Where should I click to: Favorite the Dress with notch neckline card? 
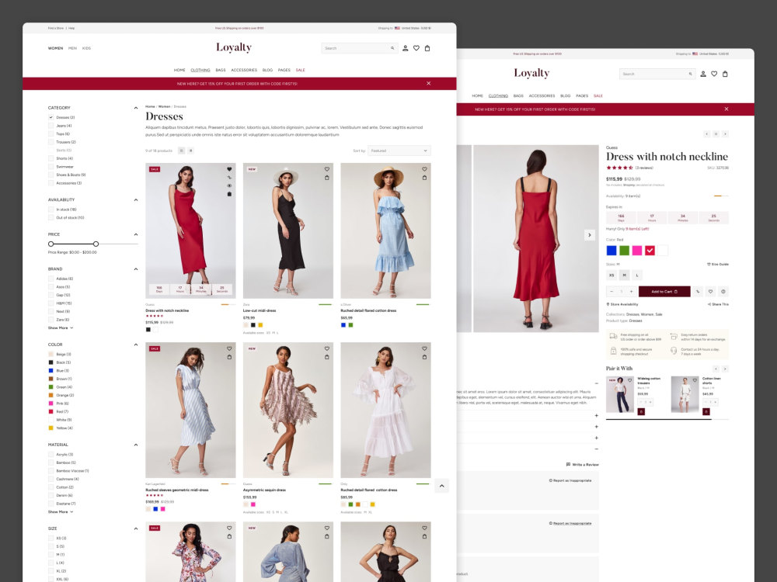(229, 169)
